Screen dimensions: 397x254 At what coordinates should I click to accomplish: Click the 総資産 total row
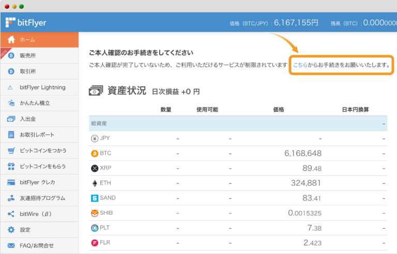coord(238,123)
